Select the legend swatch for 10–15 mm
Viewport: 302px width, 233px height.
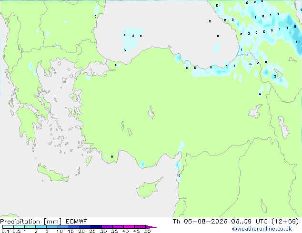63,227
